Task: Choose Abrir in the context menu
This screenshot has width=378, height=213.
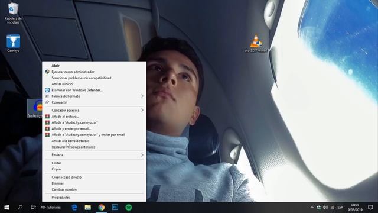Action: (94, 66)
